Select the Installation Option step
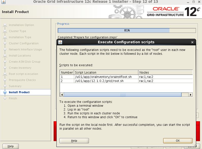 (x=21, y=25)
